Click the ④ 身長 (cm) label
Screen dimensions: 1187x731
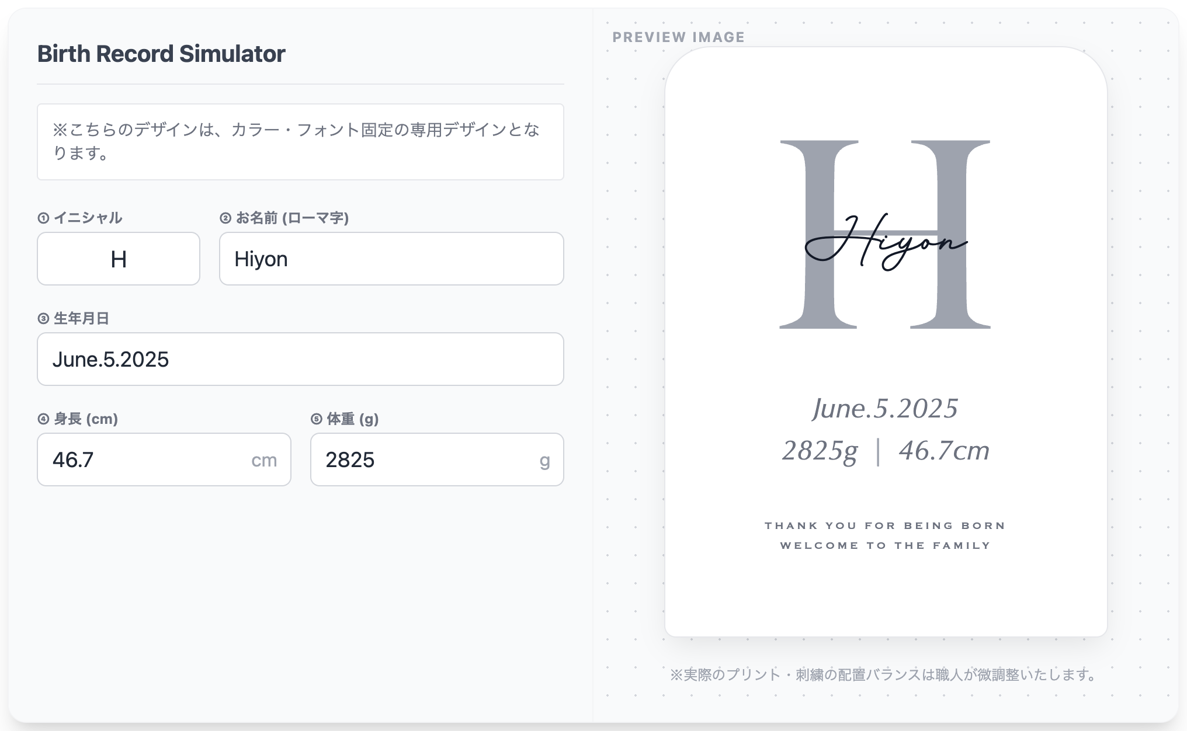point(78,419)
